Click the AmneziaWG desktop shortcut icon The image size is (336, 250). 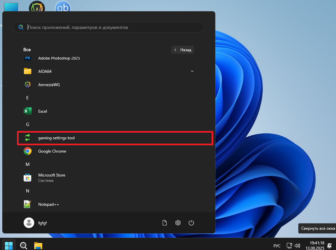coord(37,6)
